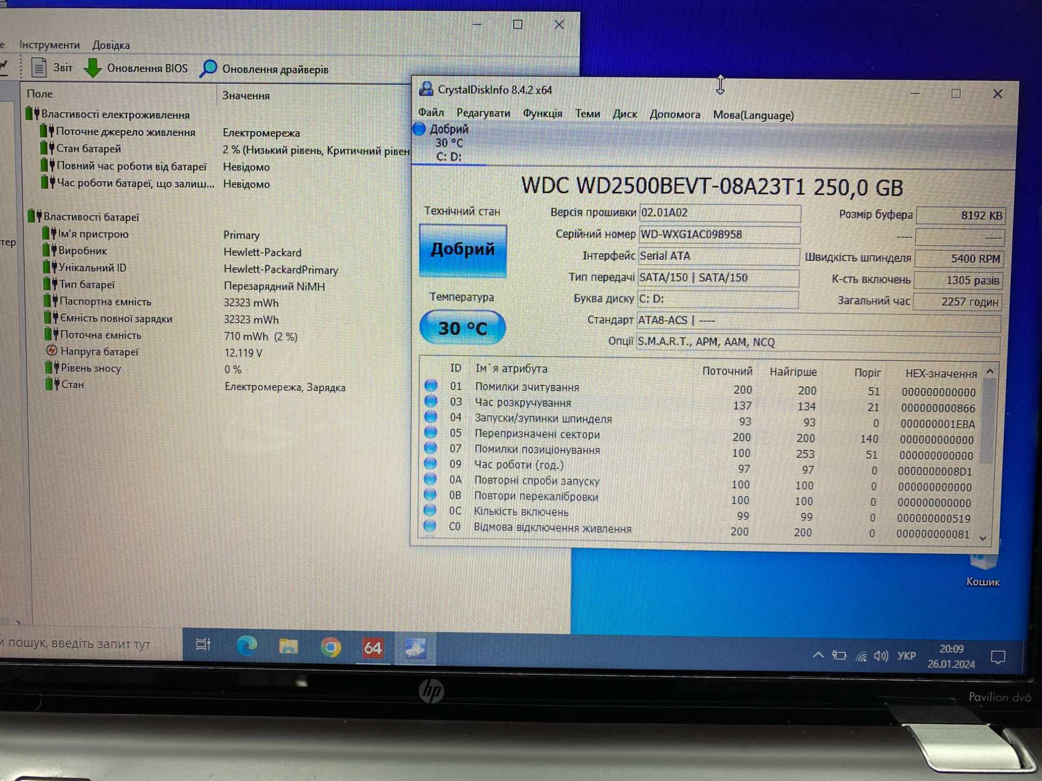The image size is (1042, 781).
Task: Click the Поріг column header
Action: tap(867, 372)
